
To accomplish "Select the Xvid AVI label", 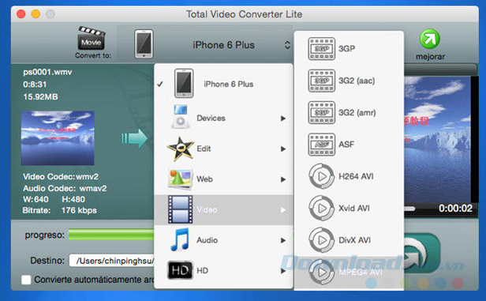I will click(x=354, y=209).
